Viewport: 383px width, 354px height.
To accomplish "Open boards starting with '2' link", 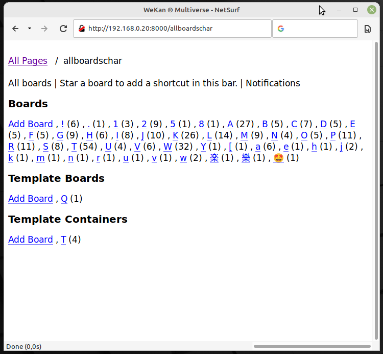I will 144,124.
